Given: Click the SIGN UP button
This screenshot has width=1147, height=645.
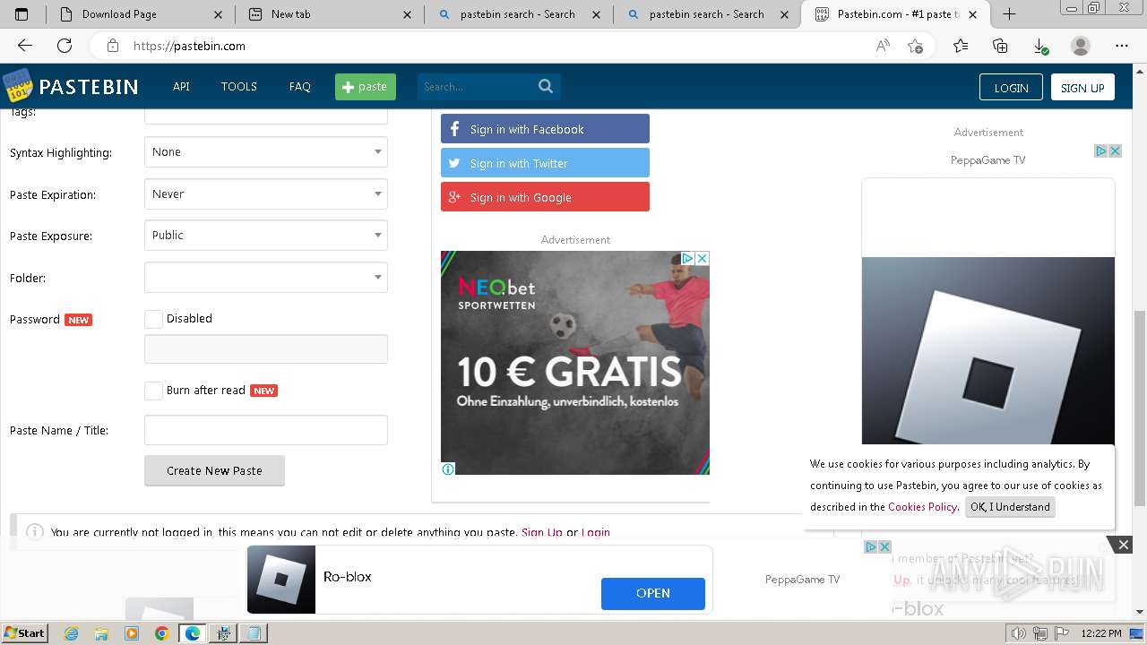Looking at the screenshot, I should coord(1082,87).
